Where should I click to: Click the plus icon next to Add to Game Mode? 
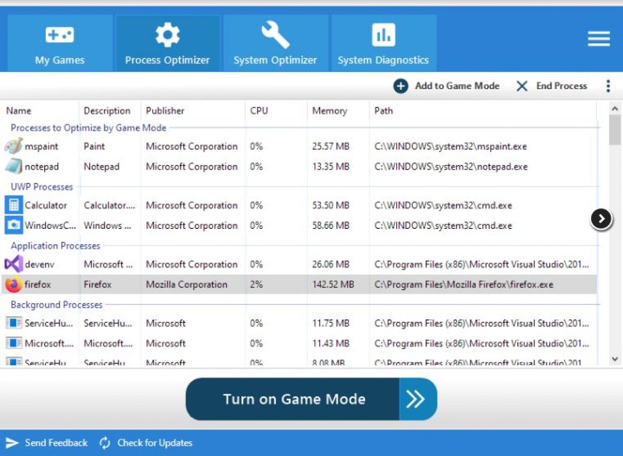pyautogui.click(x=401, y=86)
